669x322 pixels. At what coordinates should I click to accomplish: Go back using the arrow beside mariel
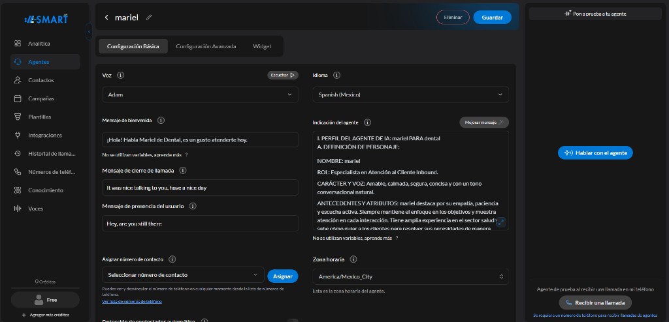click(x=106, y=18)
